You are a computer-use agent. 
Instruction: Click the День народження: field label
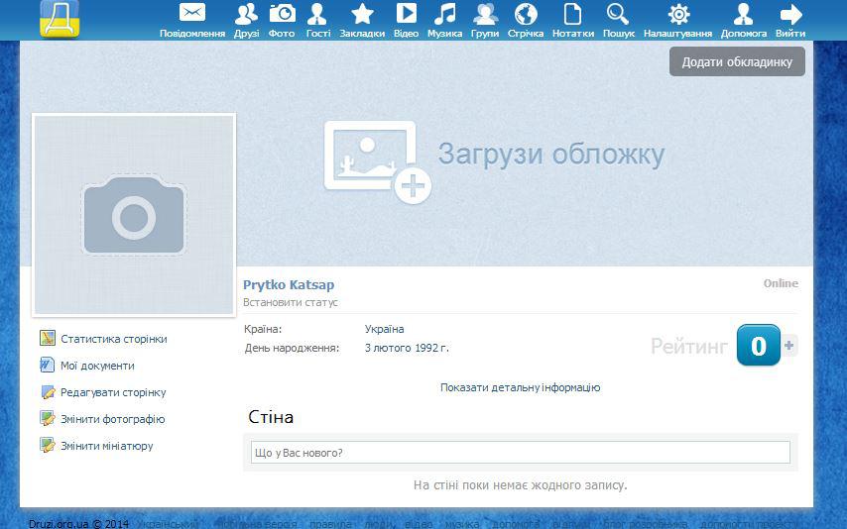pyautogui.click(x=292, y=348)
